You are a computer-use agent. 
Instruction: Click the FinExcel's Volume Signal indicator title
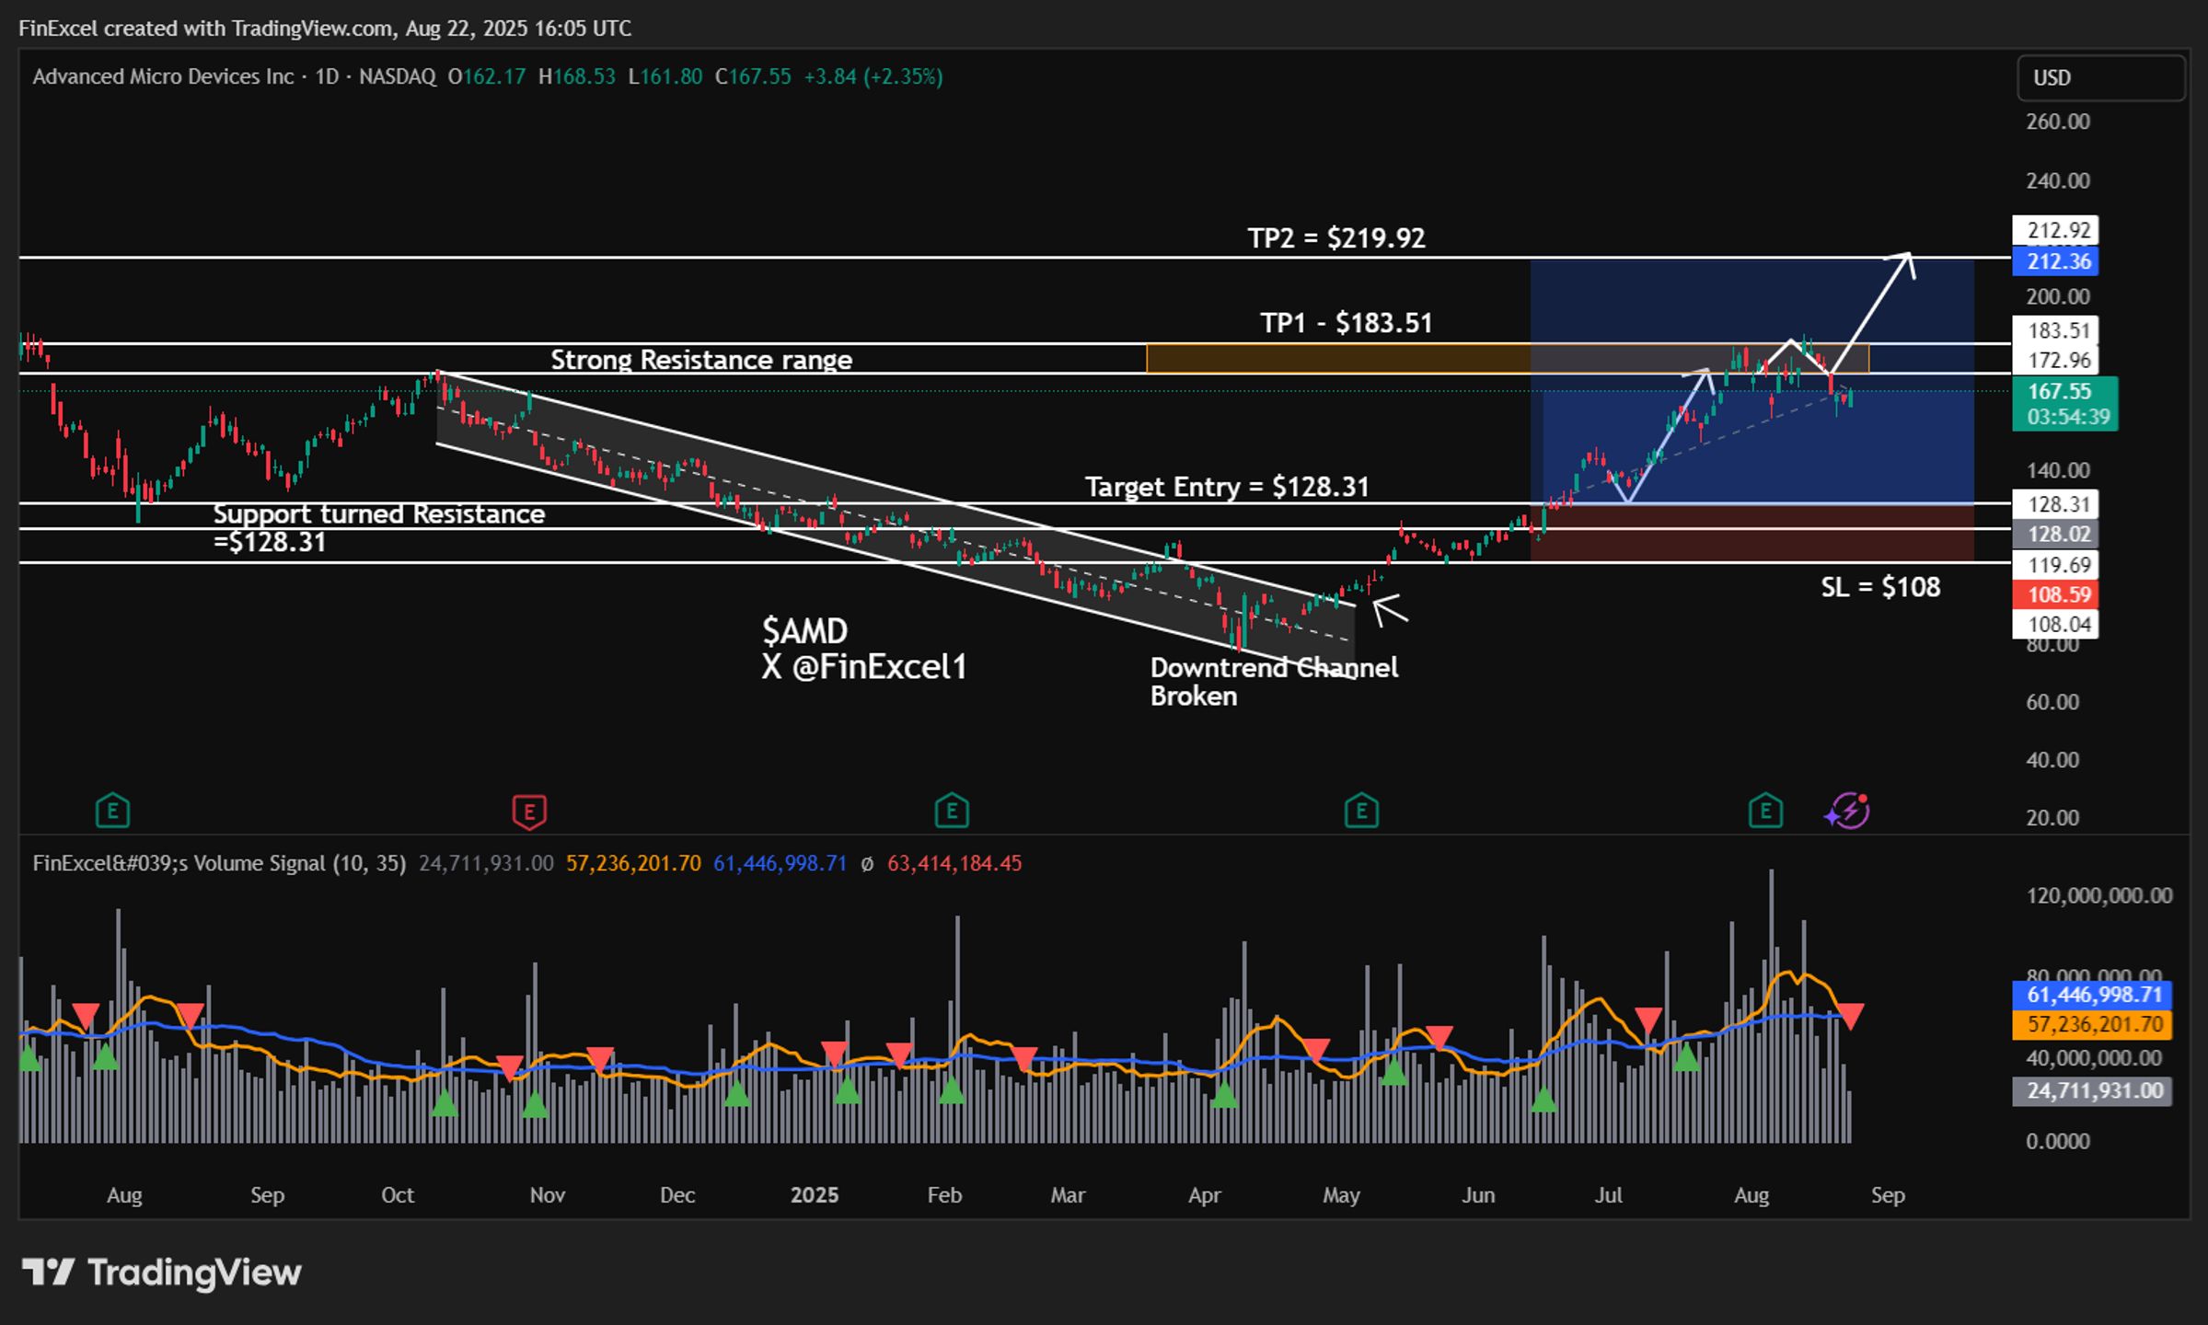click(219, 863)
